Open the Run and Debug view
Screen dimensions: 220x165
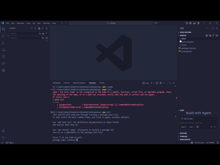3,43
